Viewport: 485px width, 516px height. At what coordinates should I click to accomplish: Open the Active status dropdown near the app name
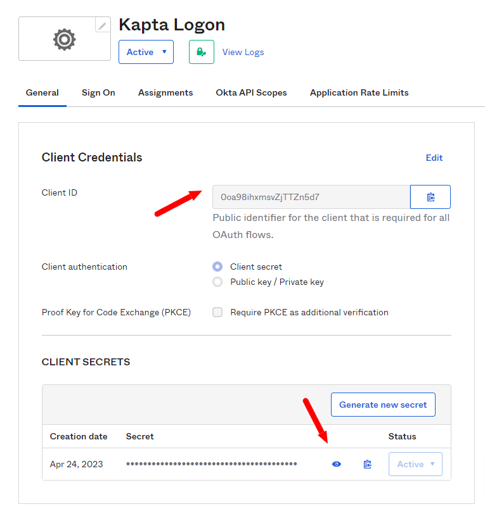click(x=146, y=52)
